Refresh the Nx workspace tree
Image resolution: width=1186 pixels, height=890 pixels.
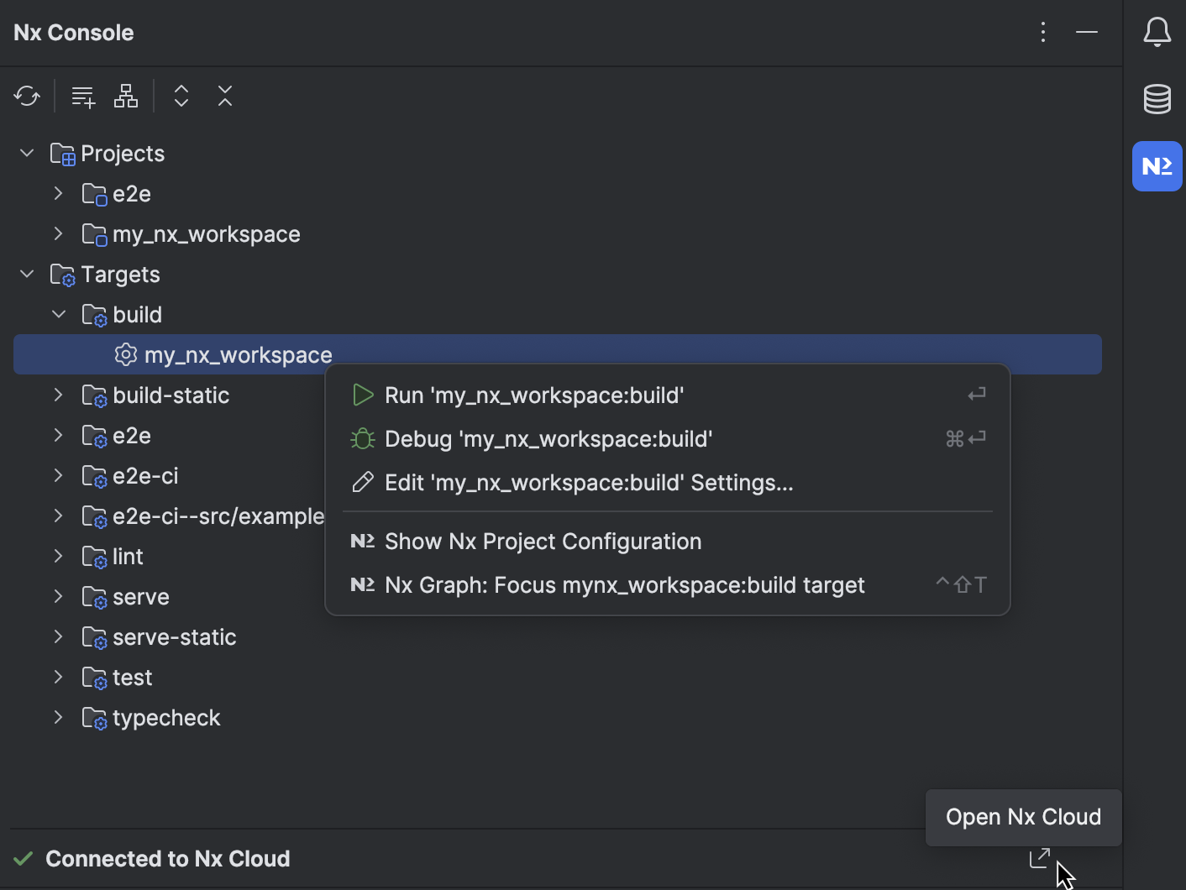point(27,96)
